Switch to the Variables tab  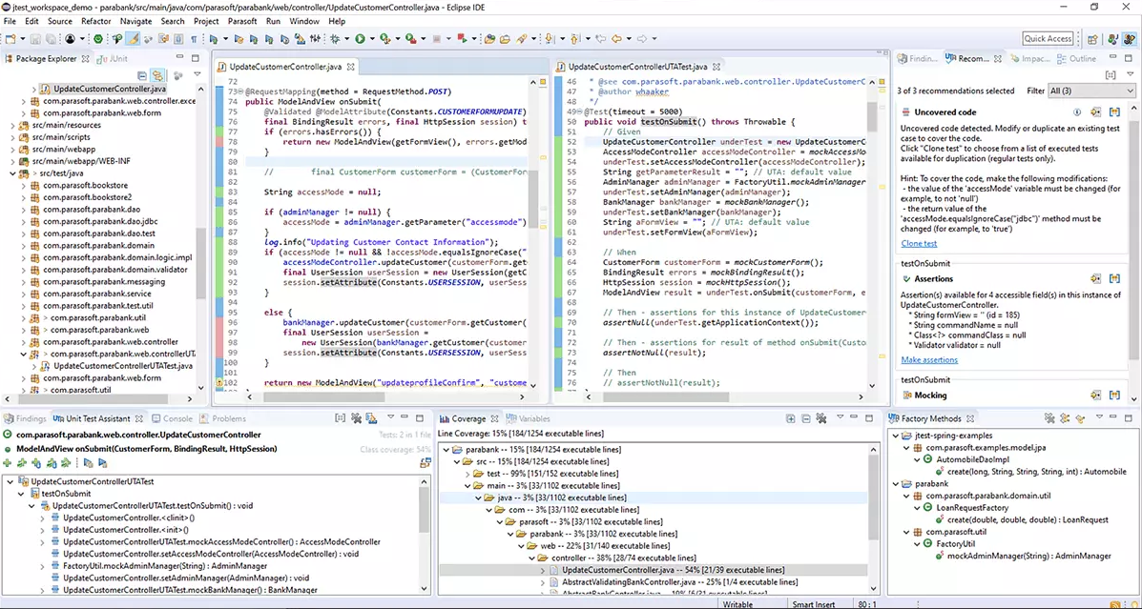[529, 418]
